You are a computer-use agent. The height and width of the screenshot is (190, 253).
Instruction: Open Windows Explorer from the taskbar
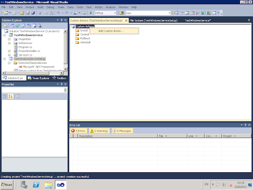48,185
